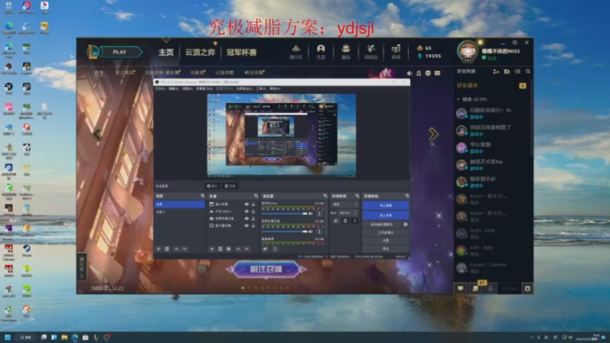Open the League chat bubble icon
This screenshot has width=610, height=343.
click(x=461, y=288)
